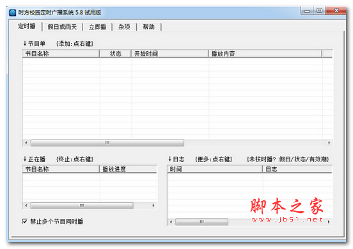Click 时间 column header in 日志 list
Viewport: 353px width, 249px height.
[215, 169]
